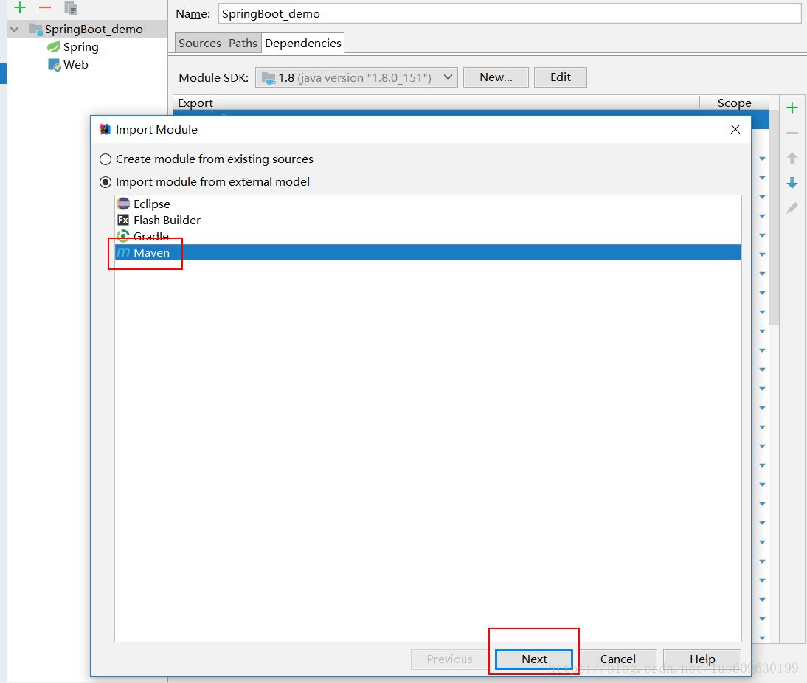
Task: Click the module Name input field
Action: (510, 14)
